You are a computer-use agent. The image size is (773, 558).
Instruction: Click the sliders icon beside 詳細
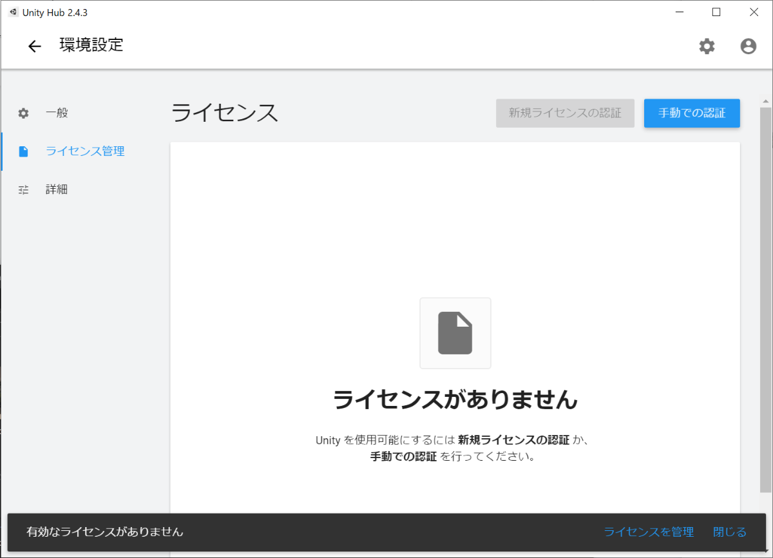(23, 189)
